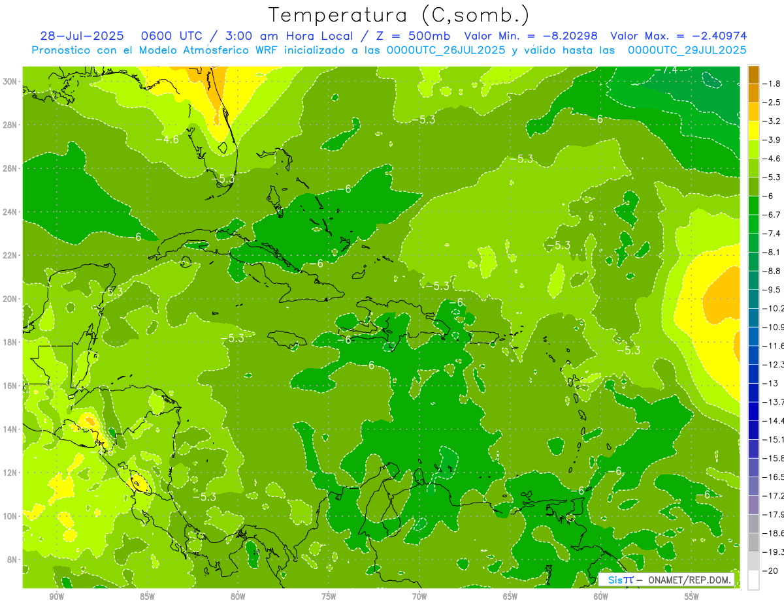The image size is (784, 605).
Task: Click the 90W longitude axis label
Action: coord(56,596)
